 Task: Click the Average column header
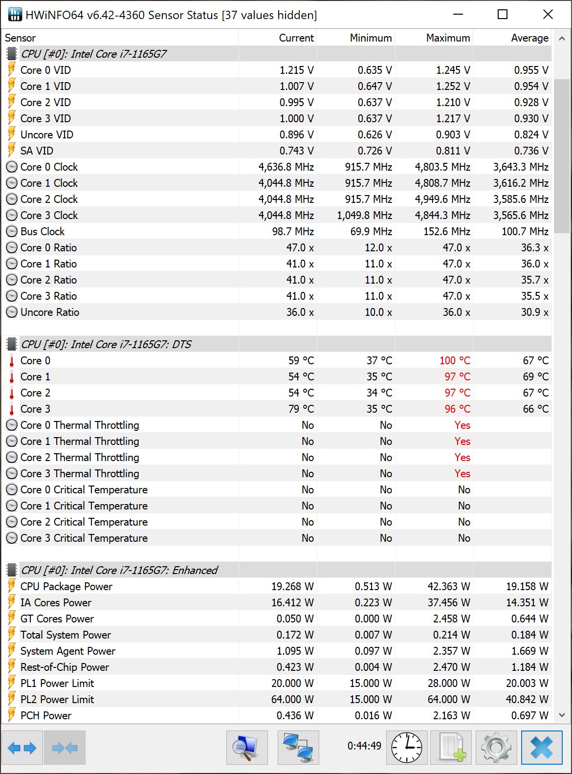click(x=529, y=38)
